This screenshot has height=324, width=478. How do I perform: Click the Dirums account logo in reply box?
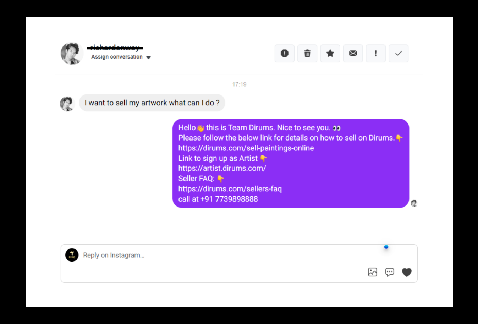72,255
